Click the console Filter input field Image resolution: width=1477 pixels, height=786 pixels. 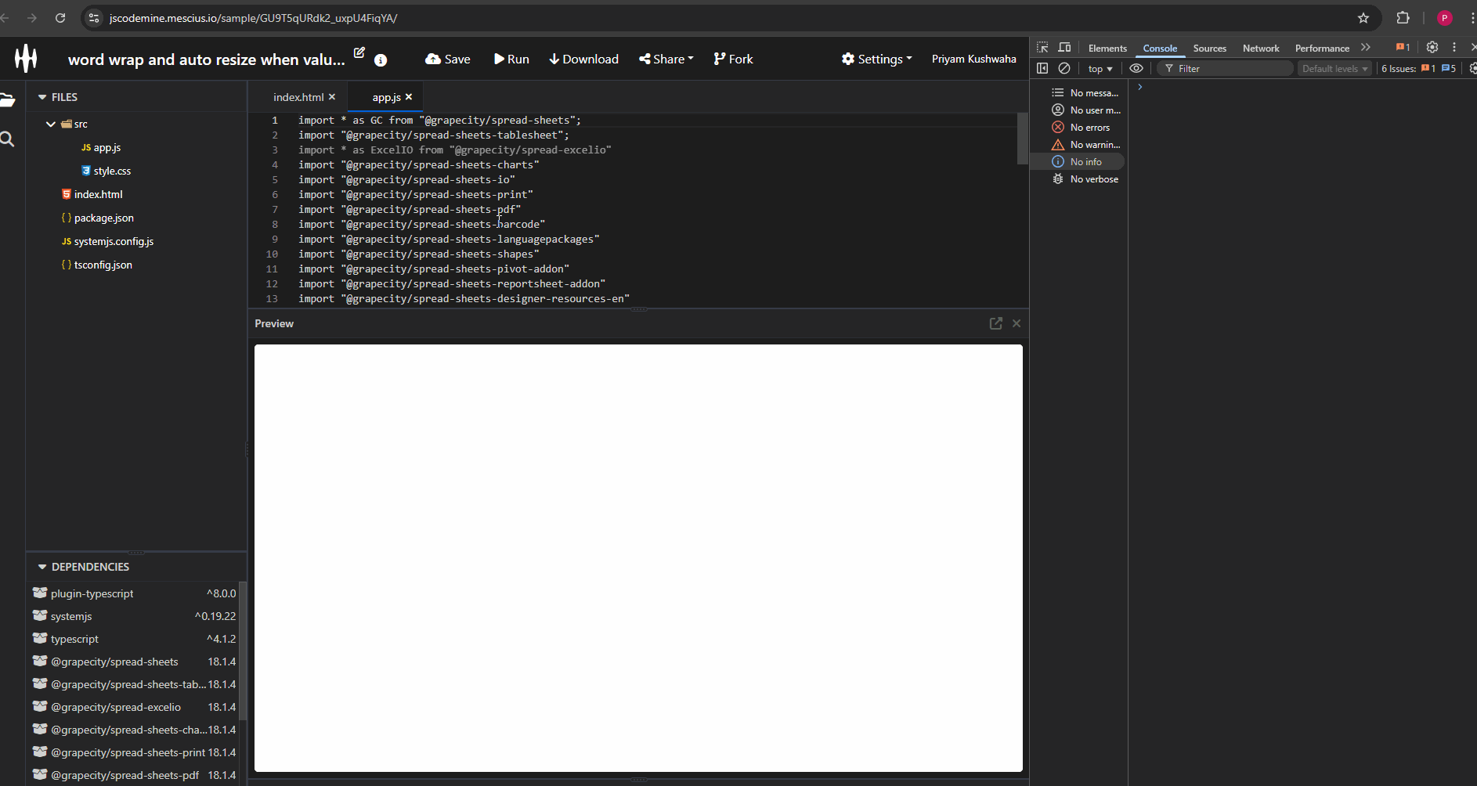coord(1226,69)
